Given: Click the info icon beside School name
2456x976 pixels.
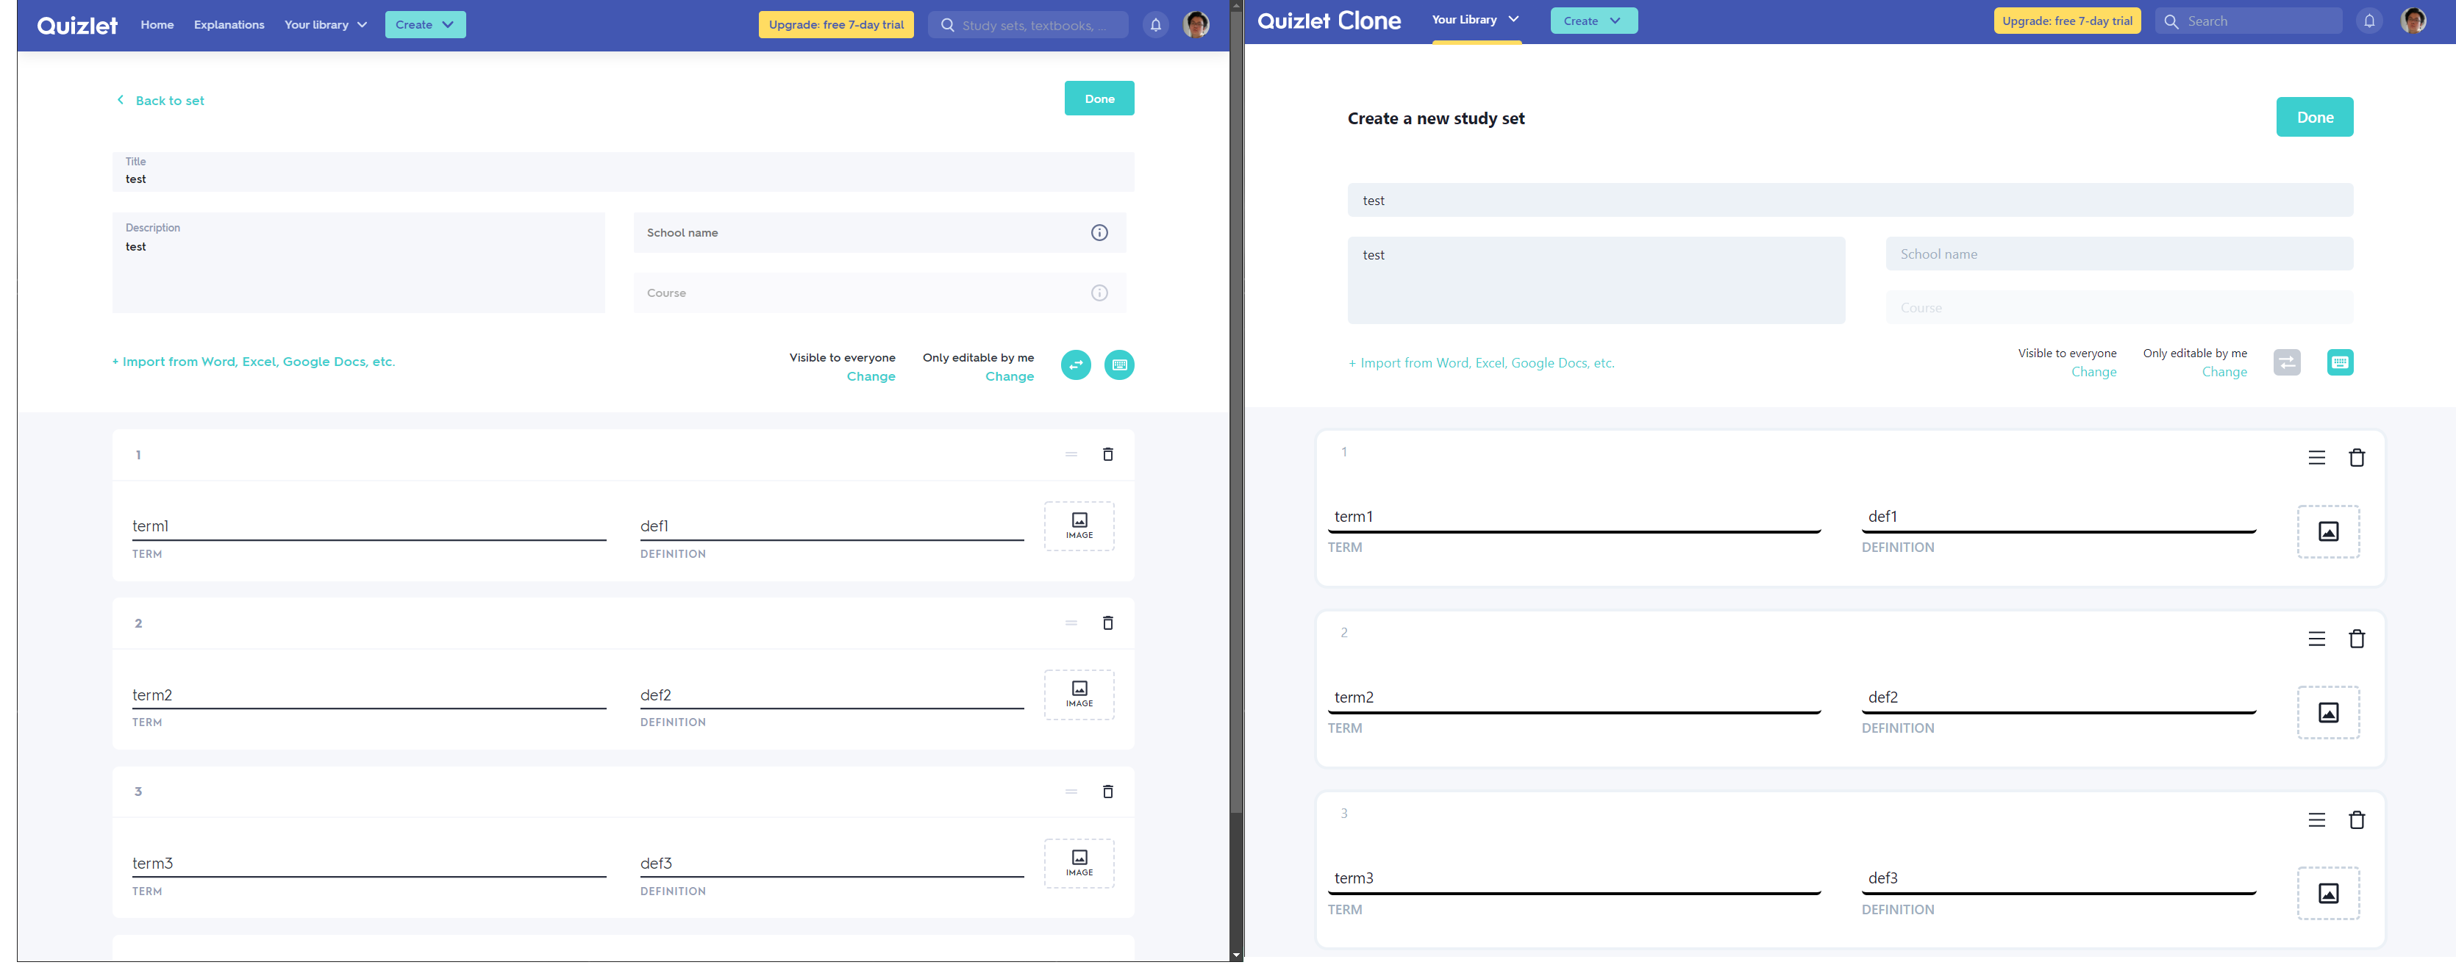Looking at the screenshot, I should pyautogui.click(x=1099, y=232).
